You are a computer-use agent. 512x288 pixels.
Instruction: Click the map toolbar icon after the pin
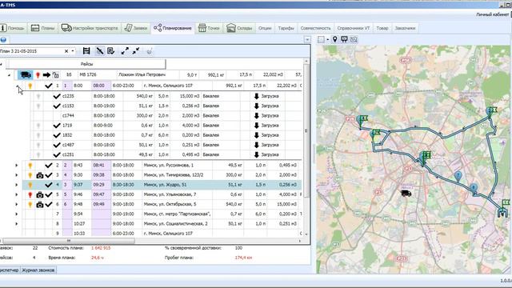point(344,39)
